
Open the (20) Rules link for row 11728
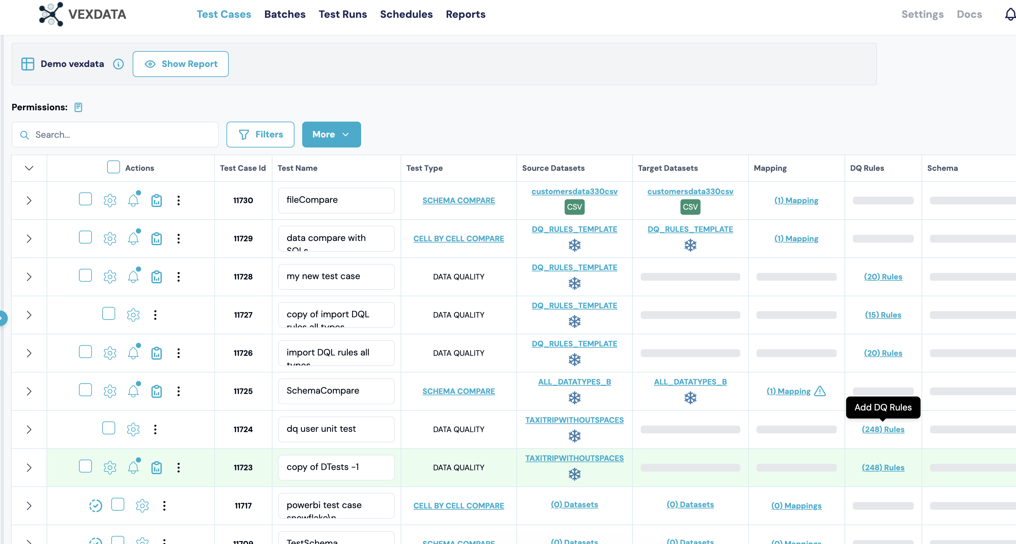(x=883, y=277)
